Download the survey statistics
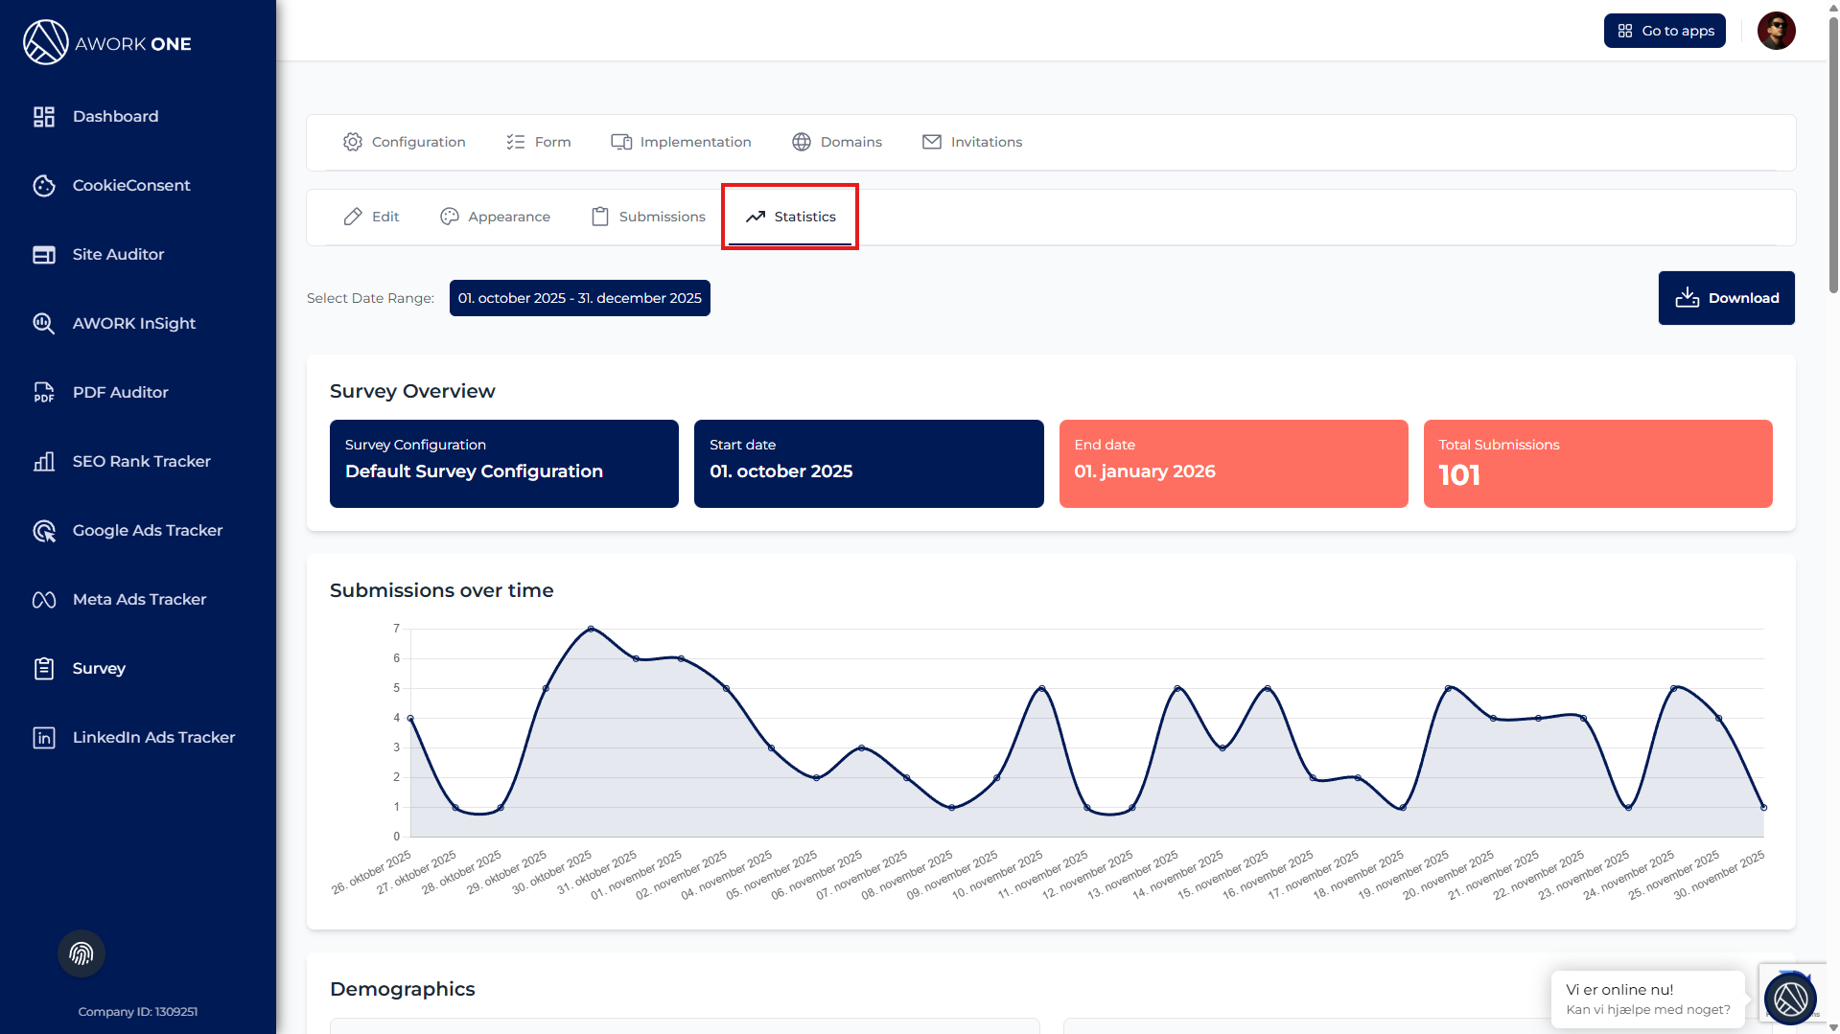The image size is (1840, 1034). pyautogui.click(x=1726, y=298)
